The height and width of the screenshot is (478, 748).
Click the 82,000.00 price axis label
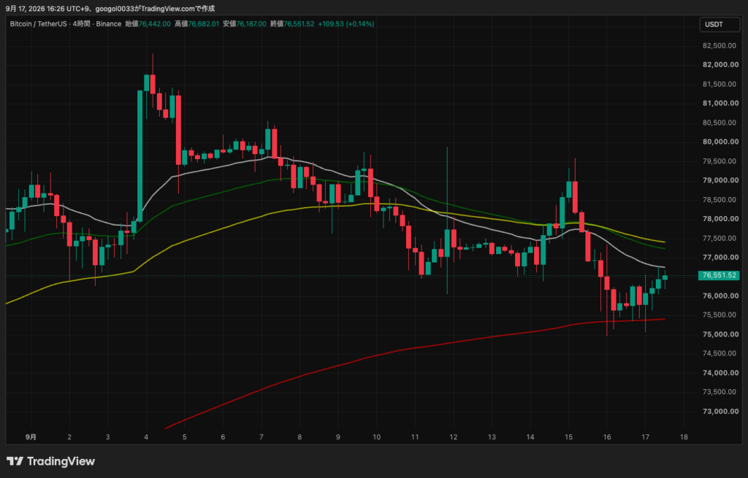pos(720,65)
